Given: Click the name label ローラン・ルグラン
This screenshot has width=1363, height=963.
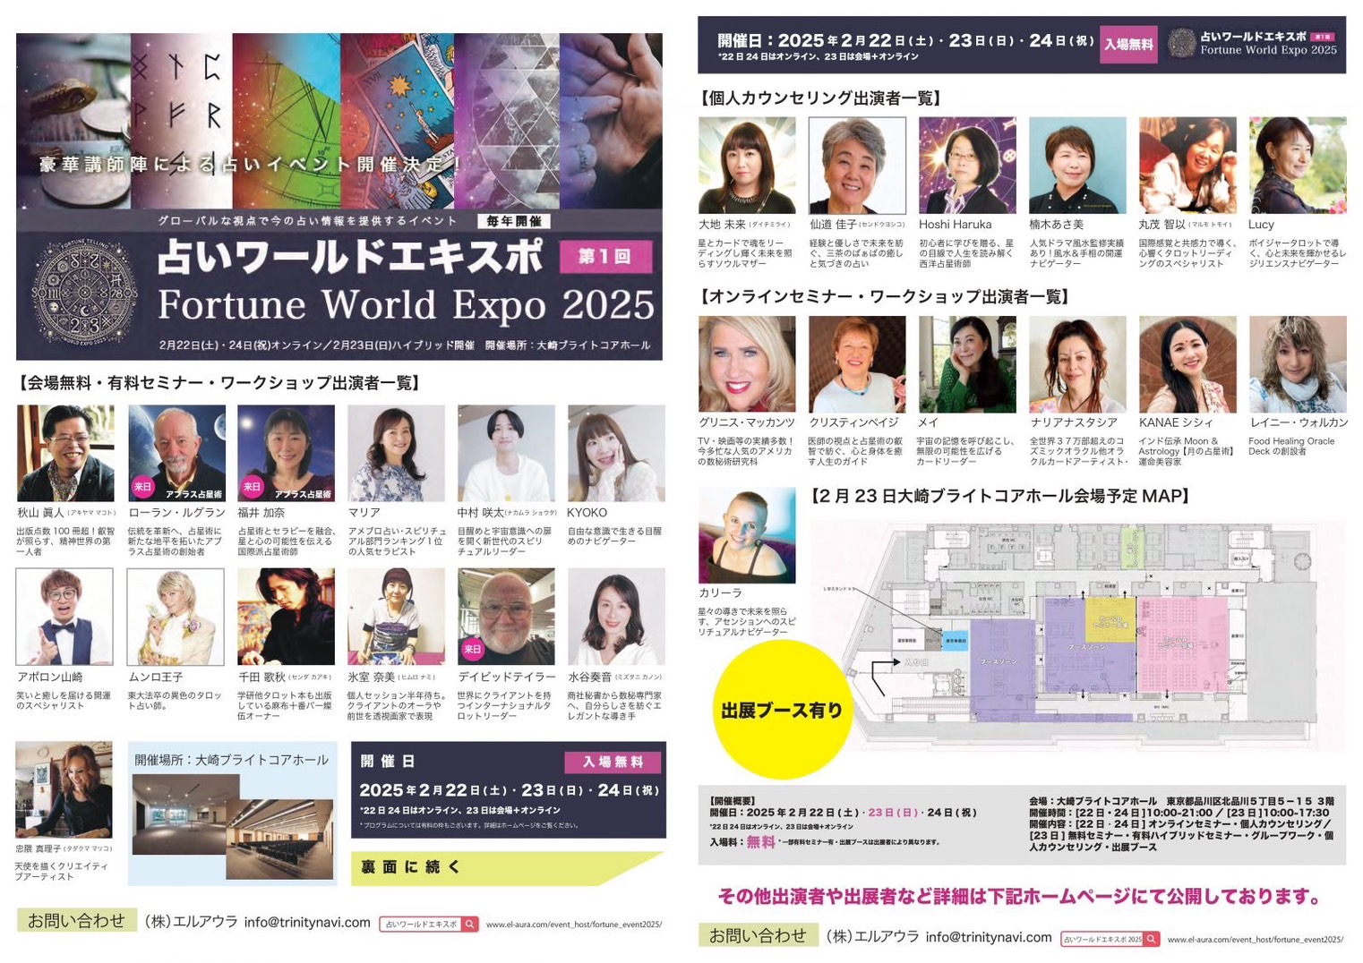Looking at the screenshot, I should click(x=176, y=513).
